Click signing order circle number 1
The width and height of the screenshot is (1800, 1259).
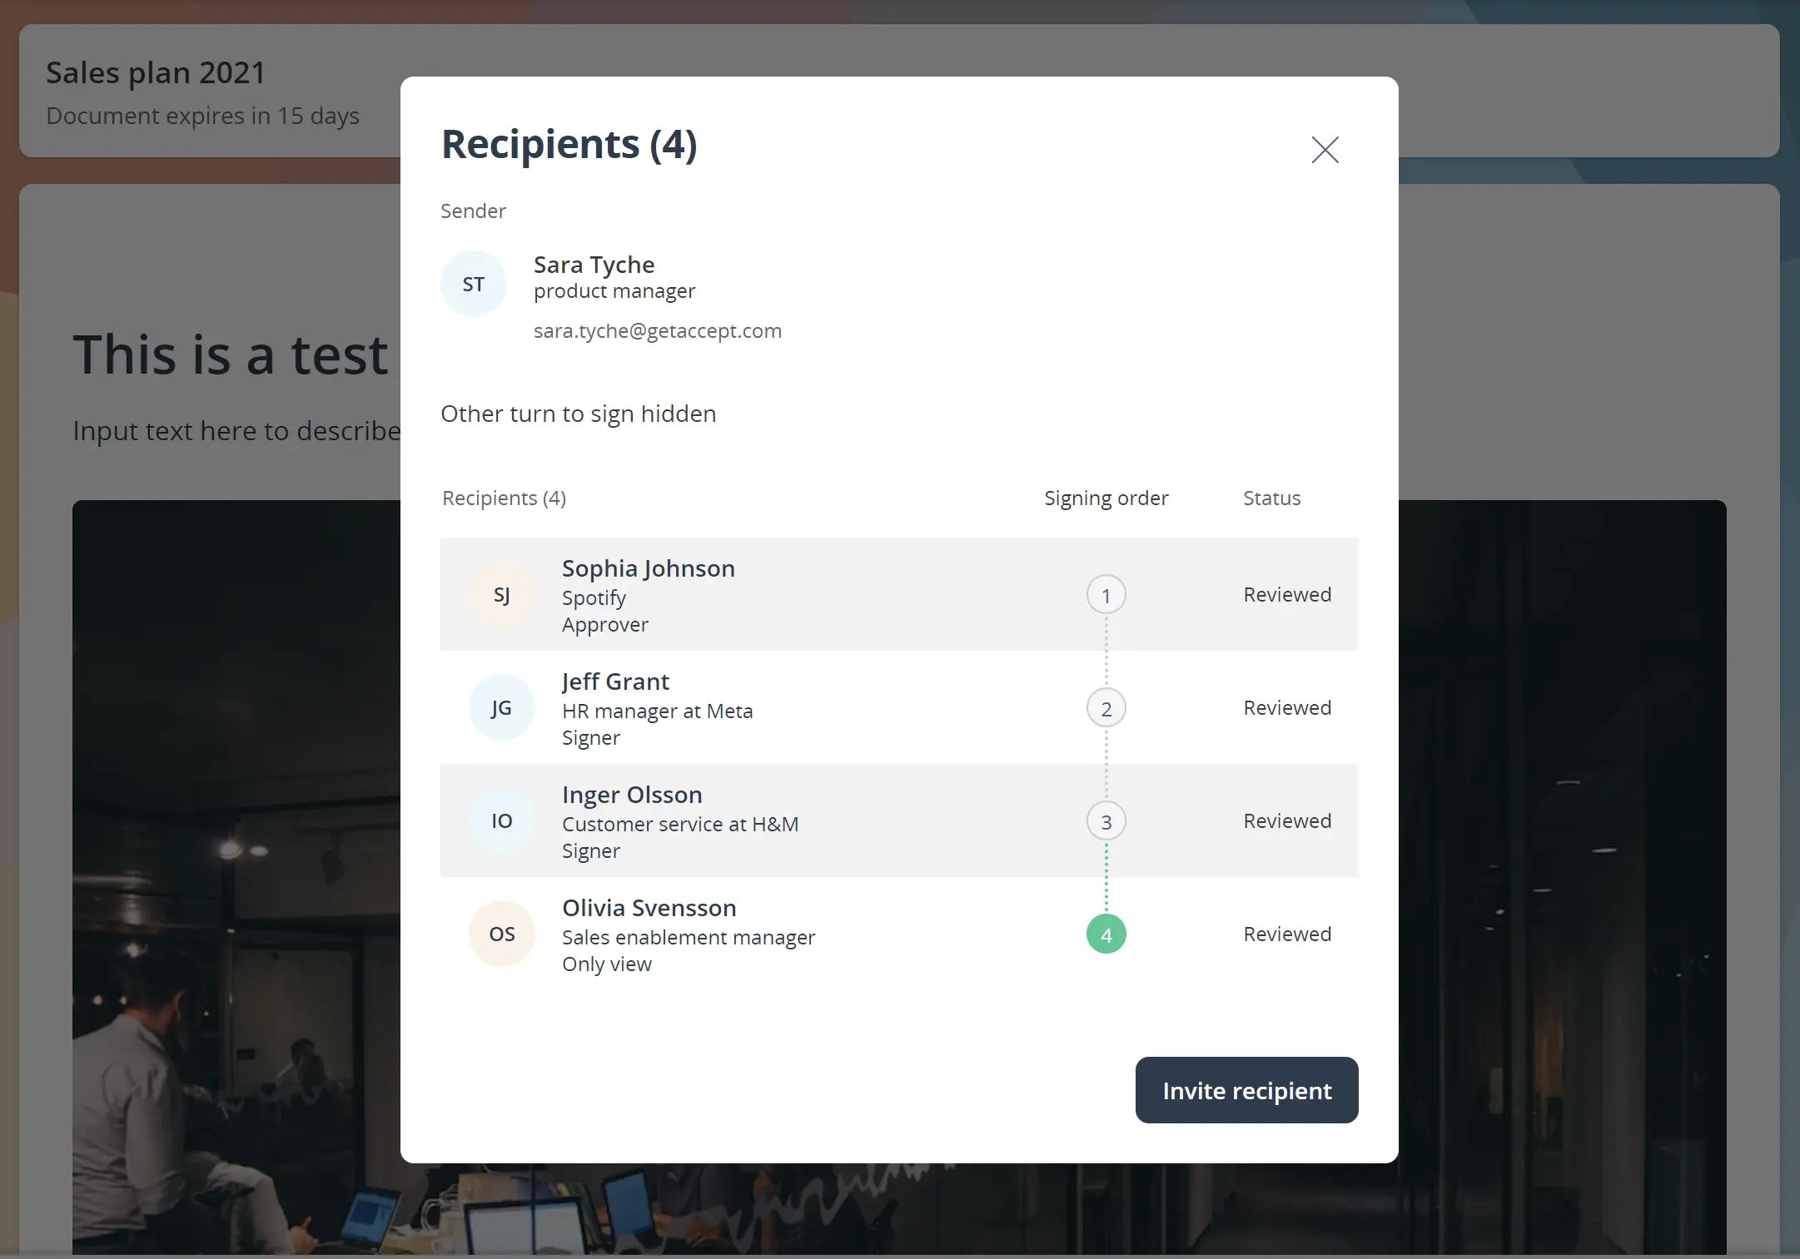coord(1106,595)
